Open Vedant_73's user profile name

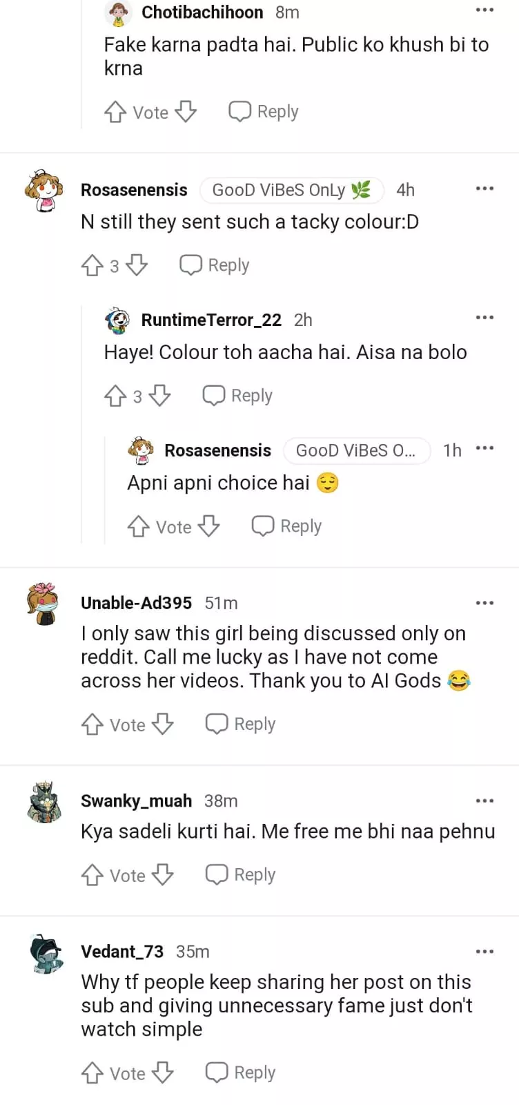(x=122, y=952)
